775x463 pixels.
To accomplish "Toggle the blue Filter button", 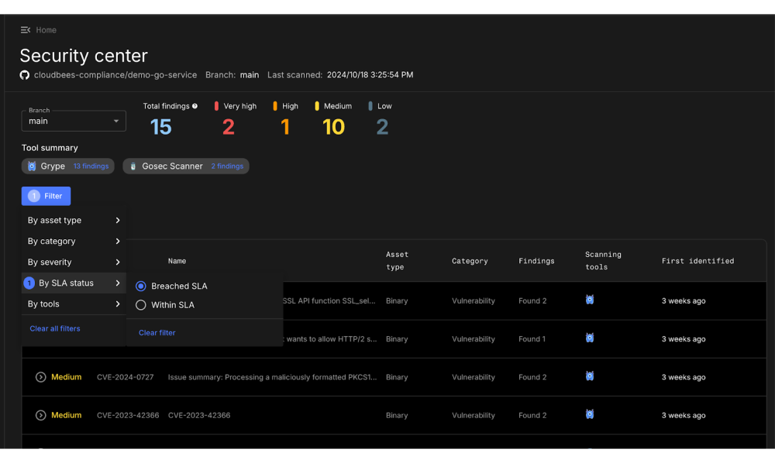I will point(46,196).
